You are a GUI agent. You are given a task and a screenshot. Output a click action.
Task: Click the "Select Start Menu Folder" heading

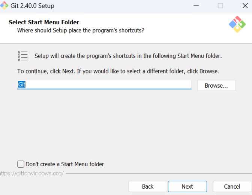click(44, 22)
